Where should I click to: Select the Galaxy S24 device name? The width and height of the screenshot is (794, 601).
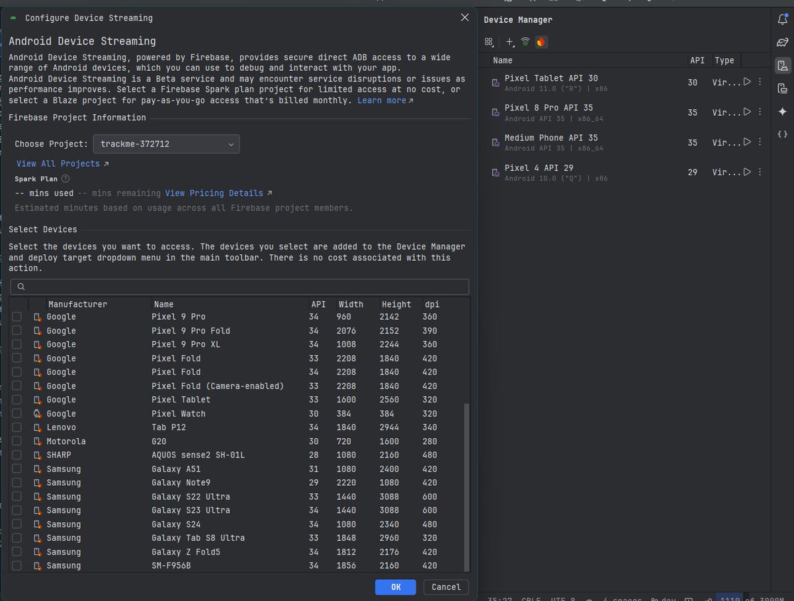tap(176, 524)
